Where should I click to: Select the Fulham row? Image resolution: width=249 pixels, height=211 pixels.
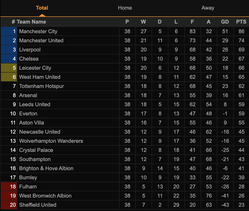click(28, 186)
